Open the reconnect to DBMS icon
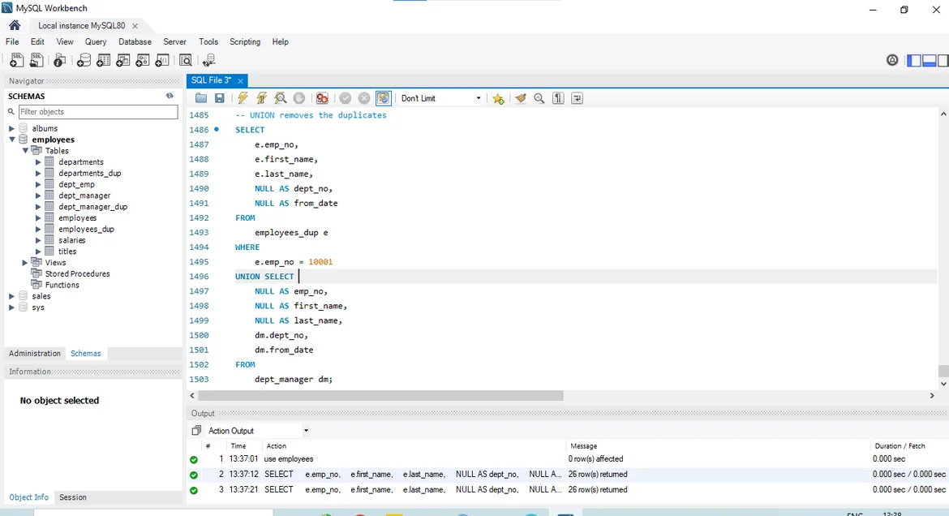 click(209, 61)
